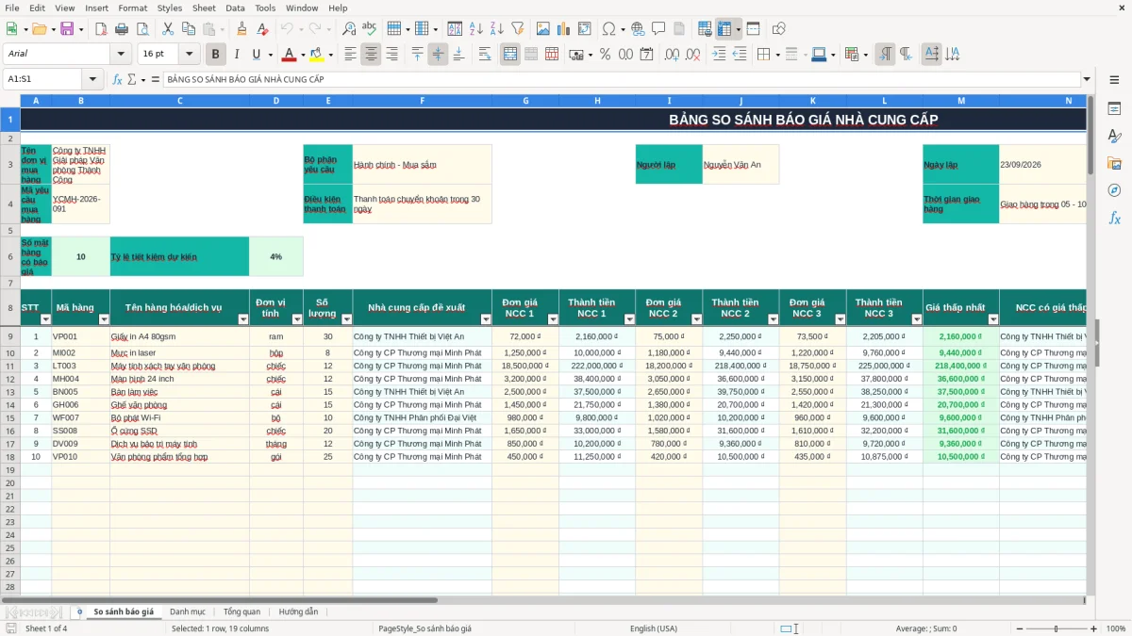Toggle Center Horizontally alignment

[x=371, y=55]
